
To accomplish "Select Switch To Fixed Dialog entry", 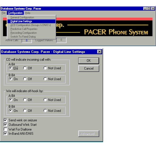I will (31, 36).
